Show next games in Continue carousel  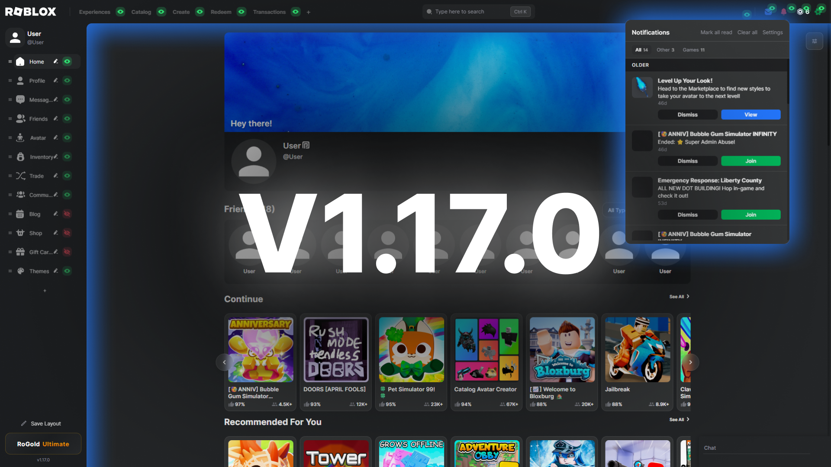point(690,362)
